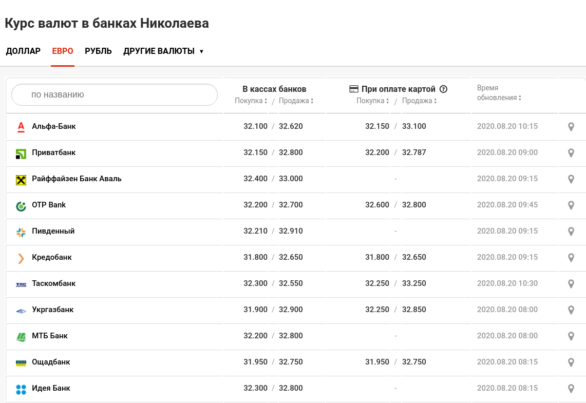Open map pin for Пивденный row
This screenshot has height=403, width=586.
pyautogui.click(x=571, y=231)
